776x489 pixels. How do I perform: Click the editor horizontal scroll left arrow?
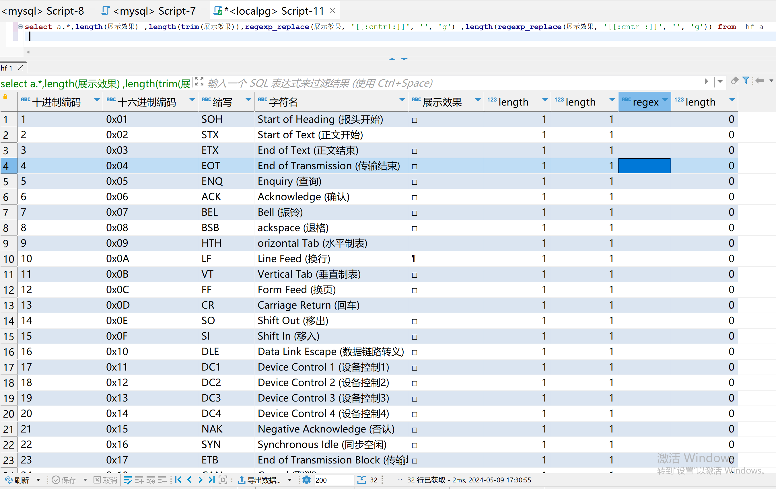(x=28, y=52)
